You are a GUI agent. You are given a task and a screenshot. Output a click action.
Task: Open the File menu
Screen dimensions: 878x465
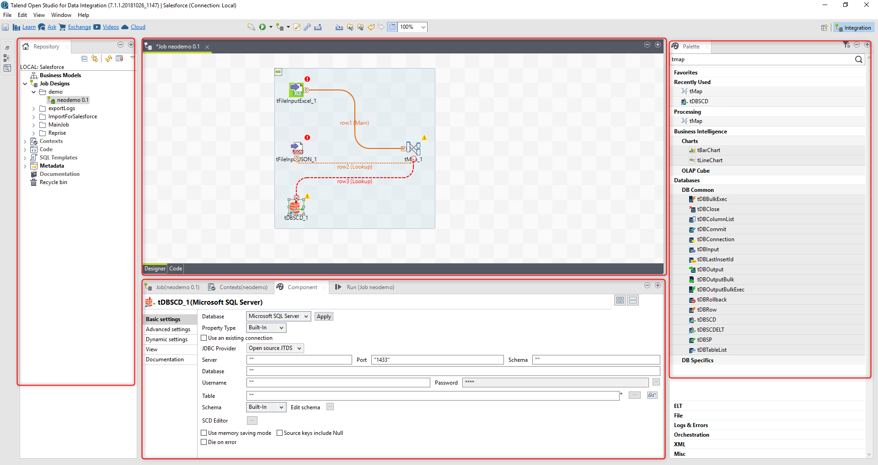(x=7, y=15)
